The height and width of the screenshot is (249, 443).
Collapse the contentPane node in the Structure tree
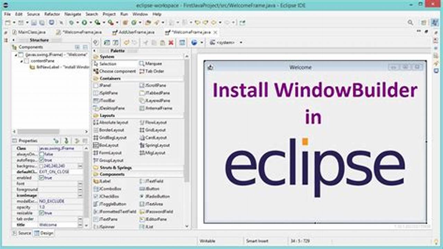pos(22,61)
